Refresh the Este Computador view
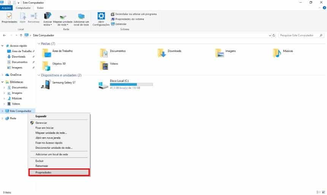 coord(274,35)
